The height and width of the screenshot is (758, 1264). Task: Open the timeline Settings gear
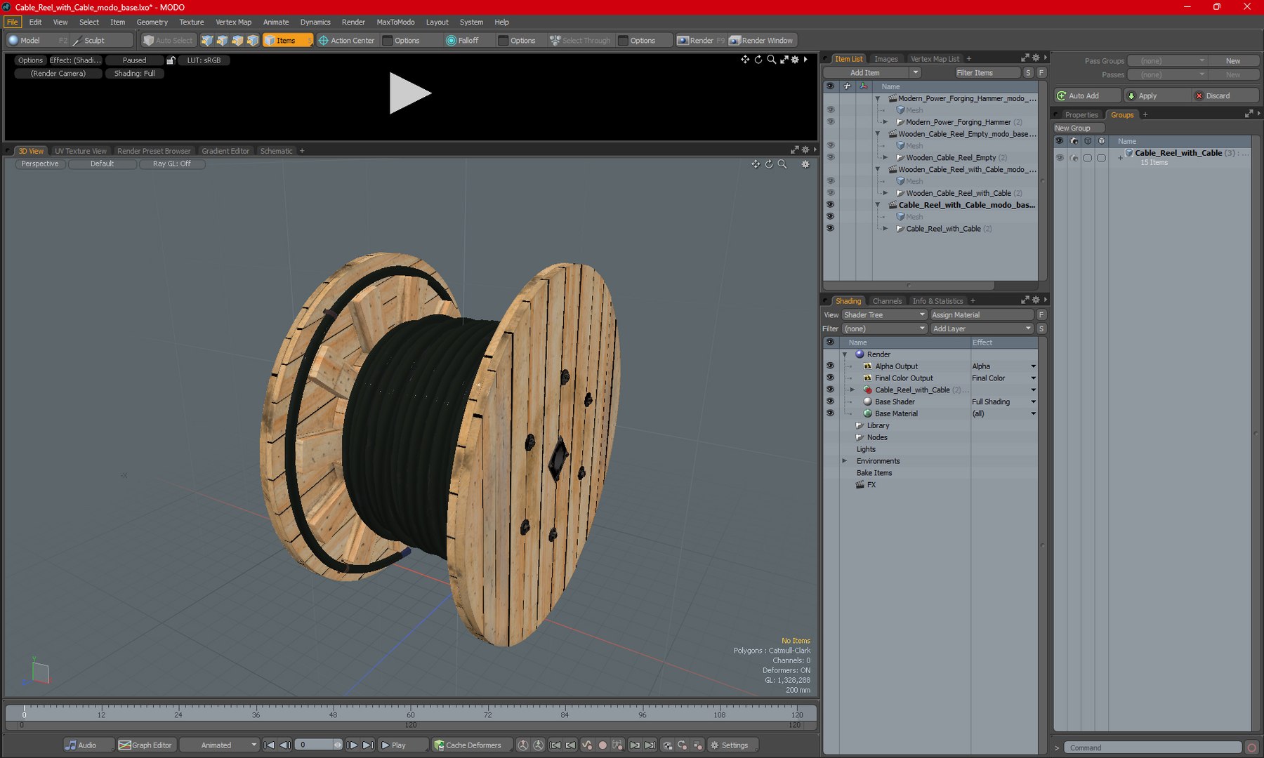click(729, 745)
